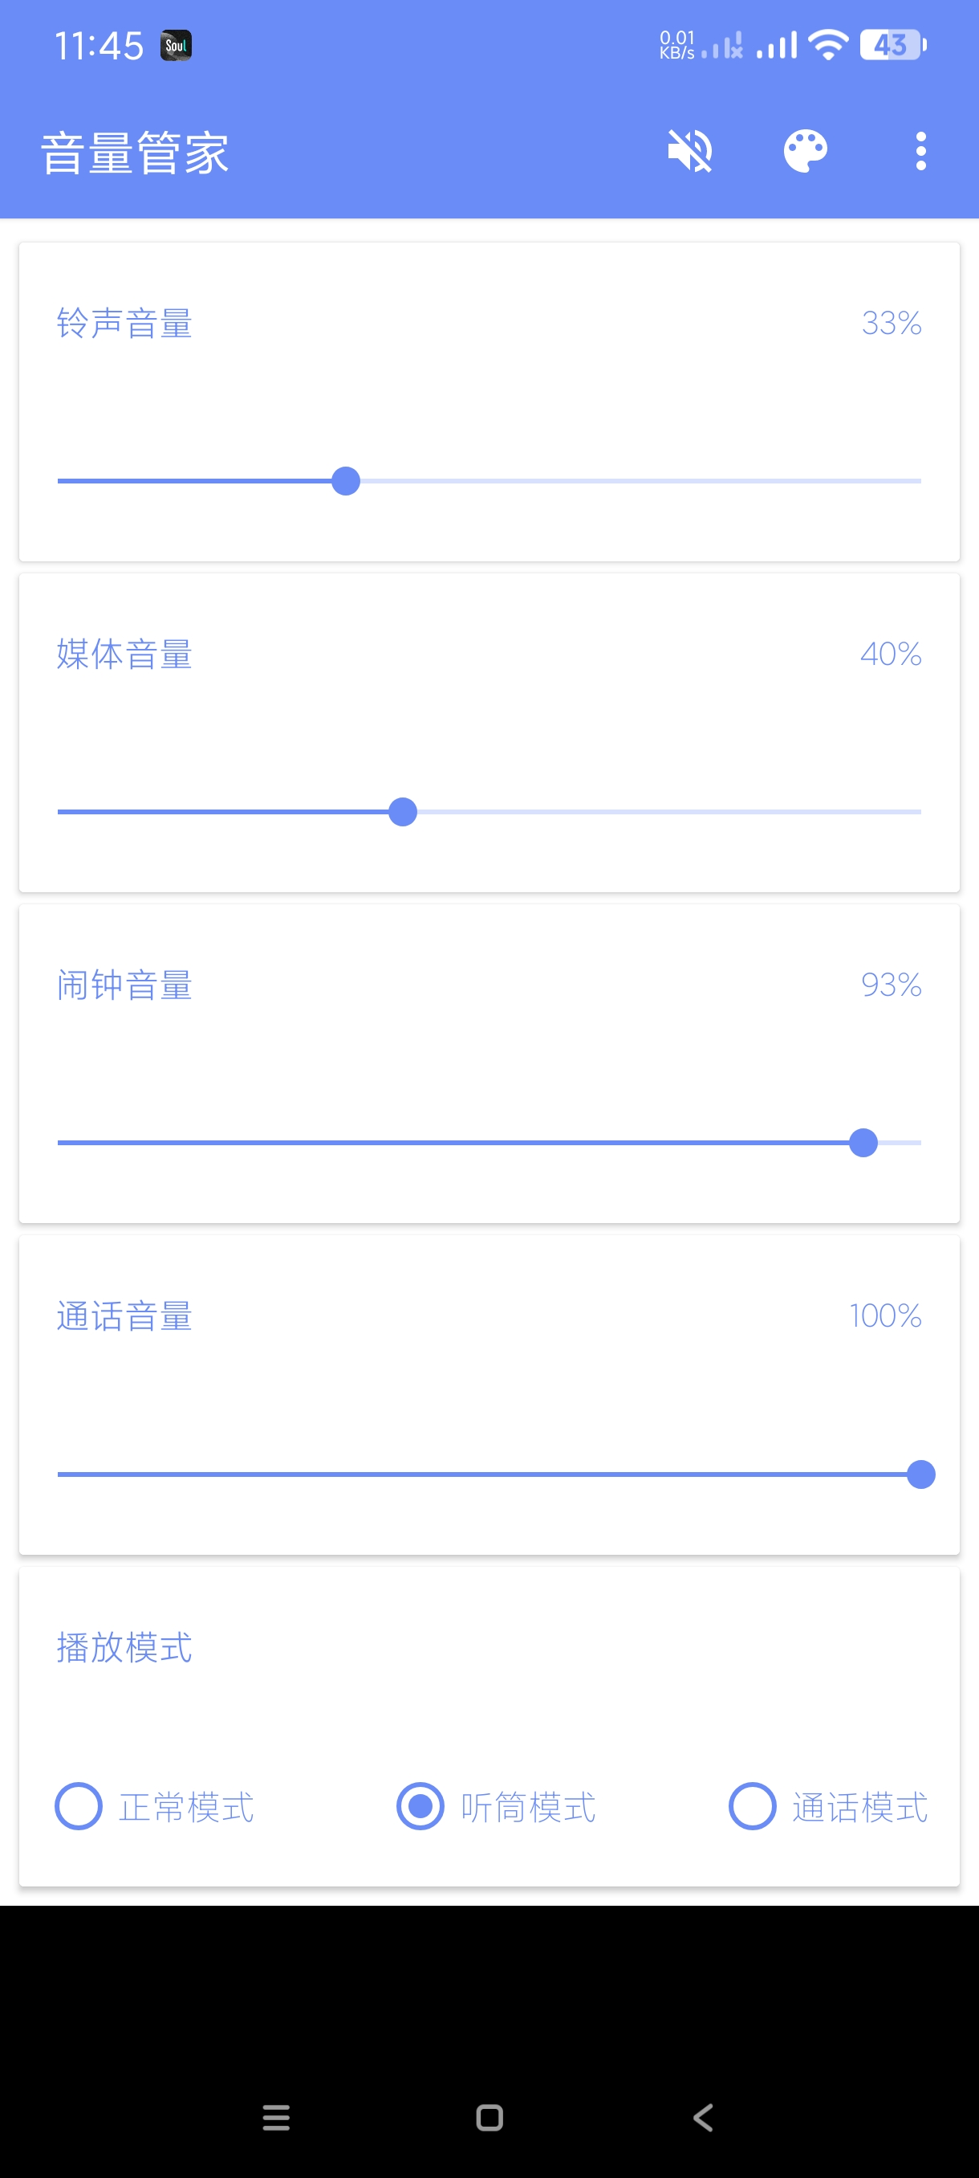Click the 通话音量 slider handle

click(x=920, y=1474)
